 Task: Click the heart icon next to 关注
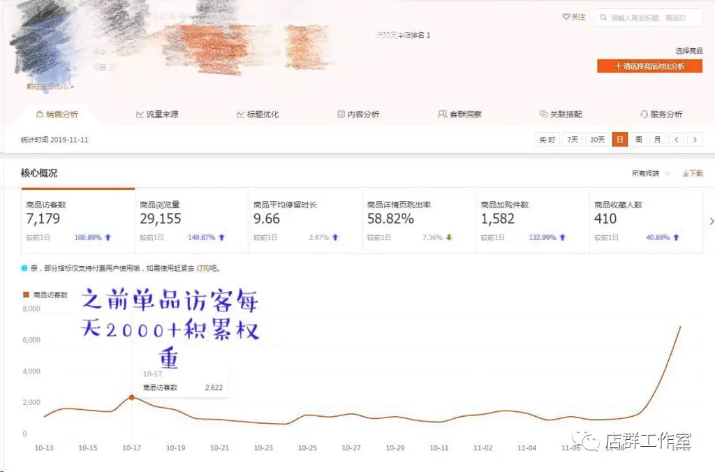pos(566,17)
